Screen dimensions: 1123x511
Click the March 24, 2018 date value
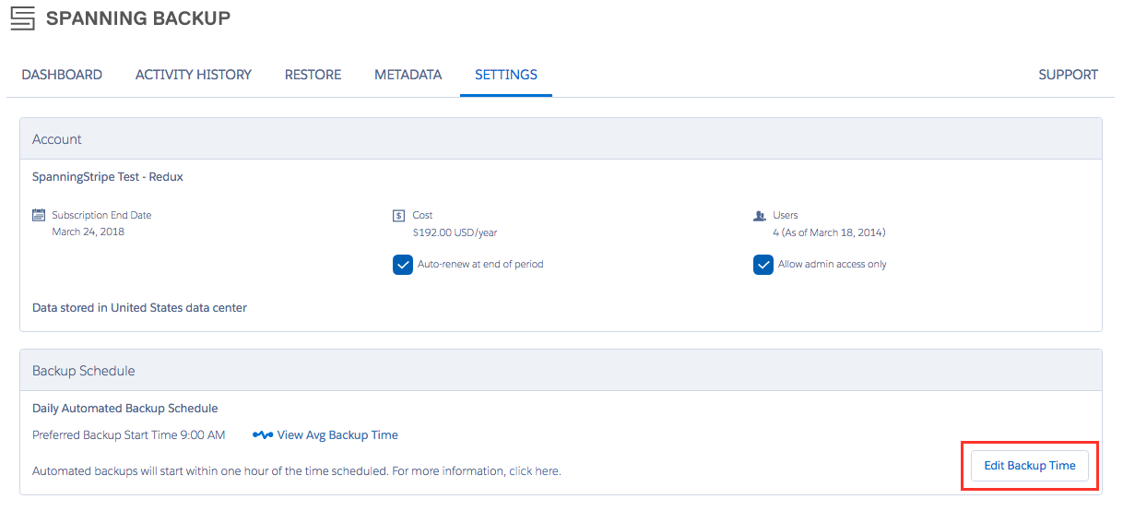pyautogui.click(x=89, y=232)
